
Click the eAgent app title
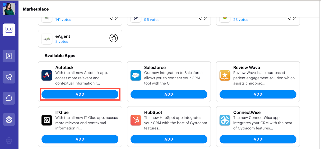[63, 36]
